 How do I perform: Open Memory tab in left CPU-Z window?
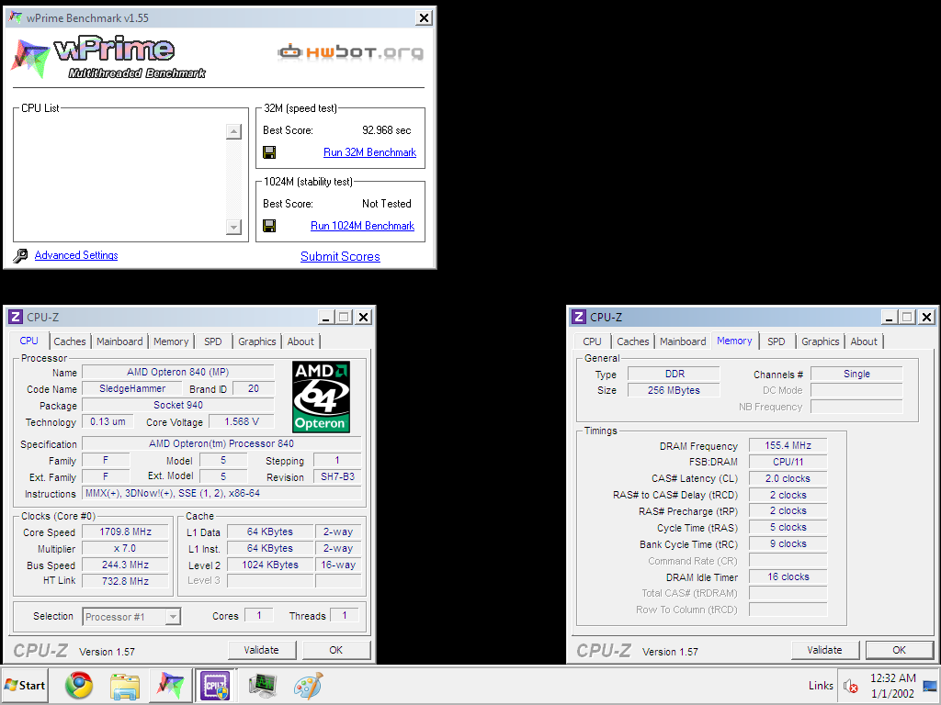[171, 341]
